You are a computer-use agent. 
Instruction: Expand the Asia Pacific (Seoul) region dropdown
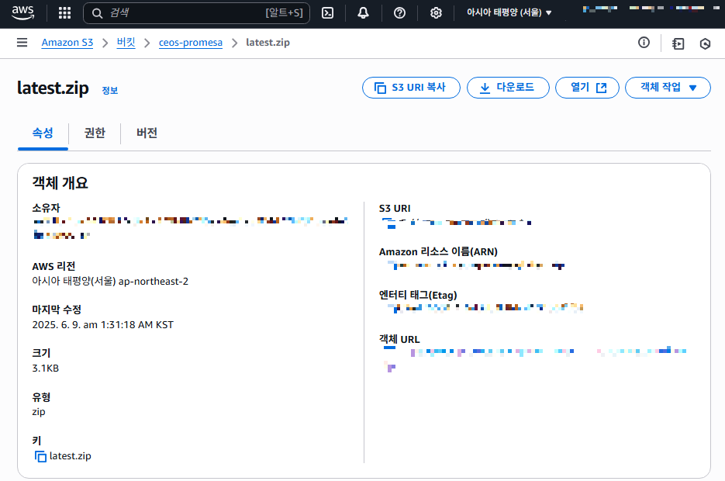tap(509, 12)
